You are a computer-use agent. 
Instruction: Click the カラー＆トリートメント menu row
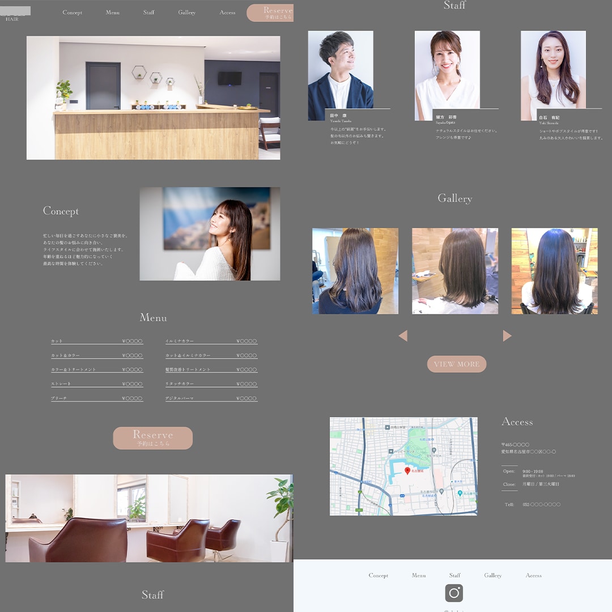97,369
